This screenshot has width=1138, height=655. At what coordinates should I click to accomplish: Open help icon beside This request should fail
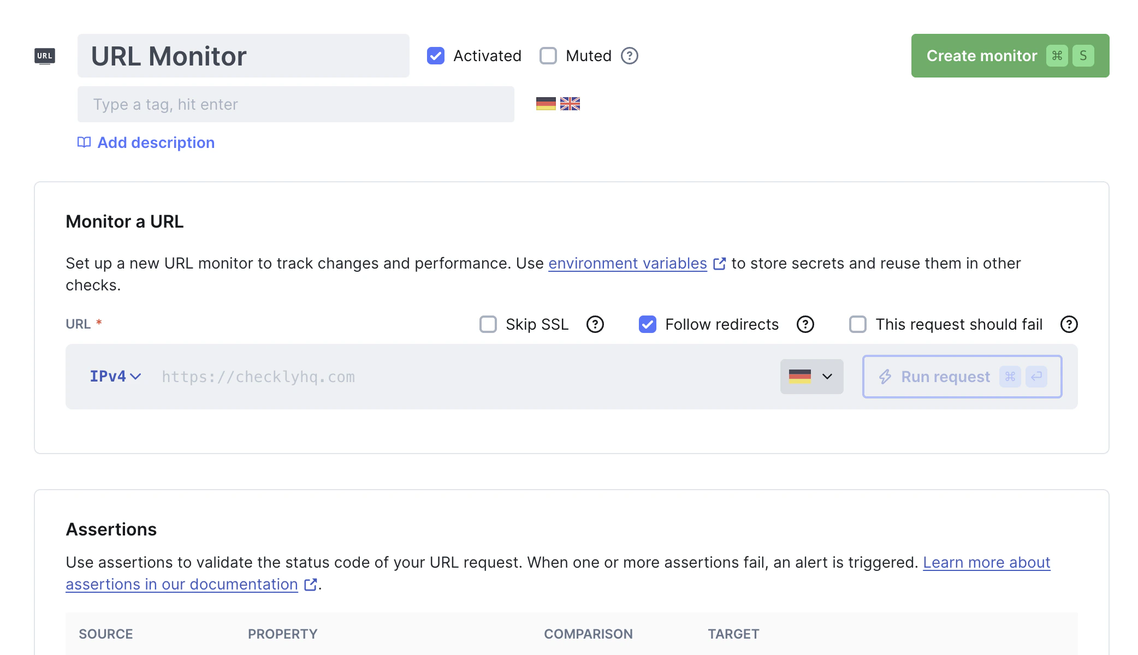point(1069,324)
